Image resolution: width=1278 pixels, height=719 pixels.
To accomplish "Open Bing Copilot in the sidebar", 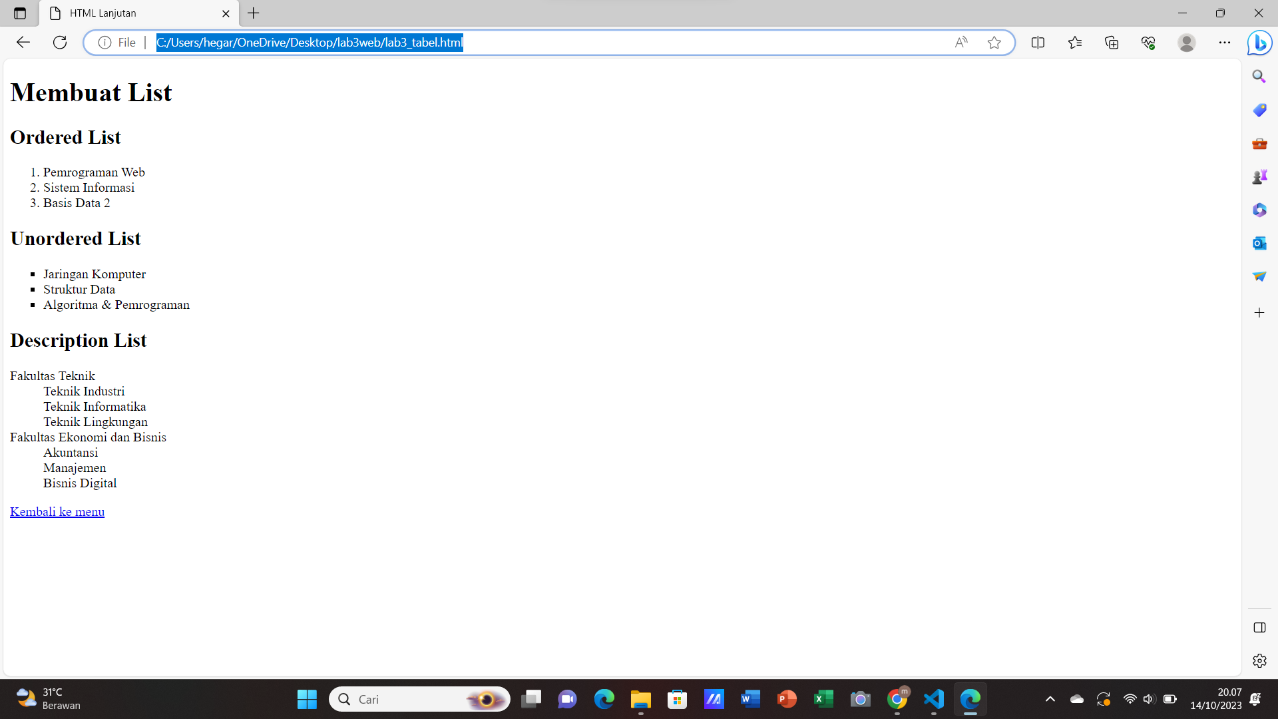I will click(x=1259, y=43).
